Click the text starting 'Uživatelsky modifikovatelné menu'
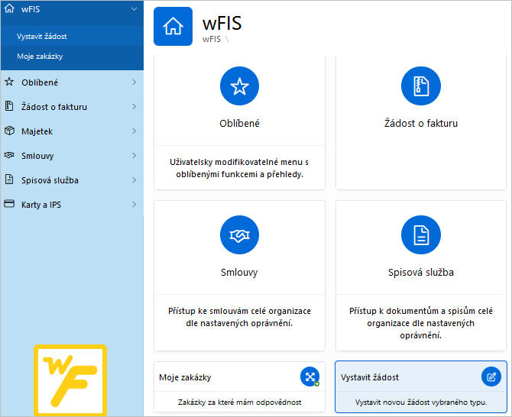512x417 pixels. point(239,168)
